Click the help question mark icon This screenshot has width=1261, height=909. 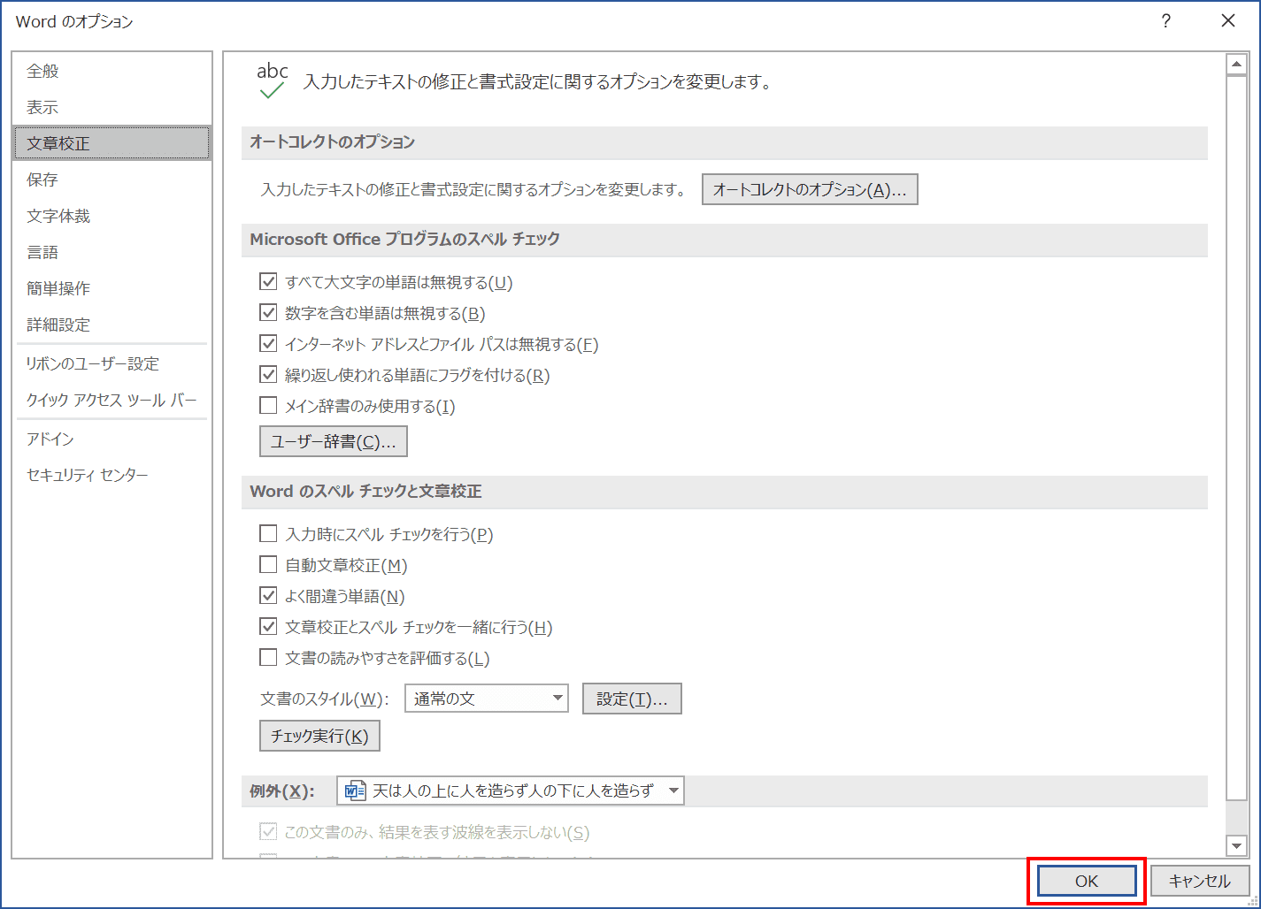1166,21
